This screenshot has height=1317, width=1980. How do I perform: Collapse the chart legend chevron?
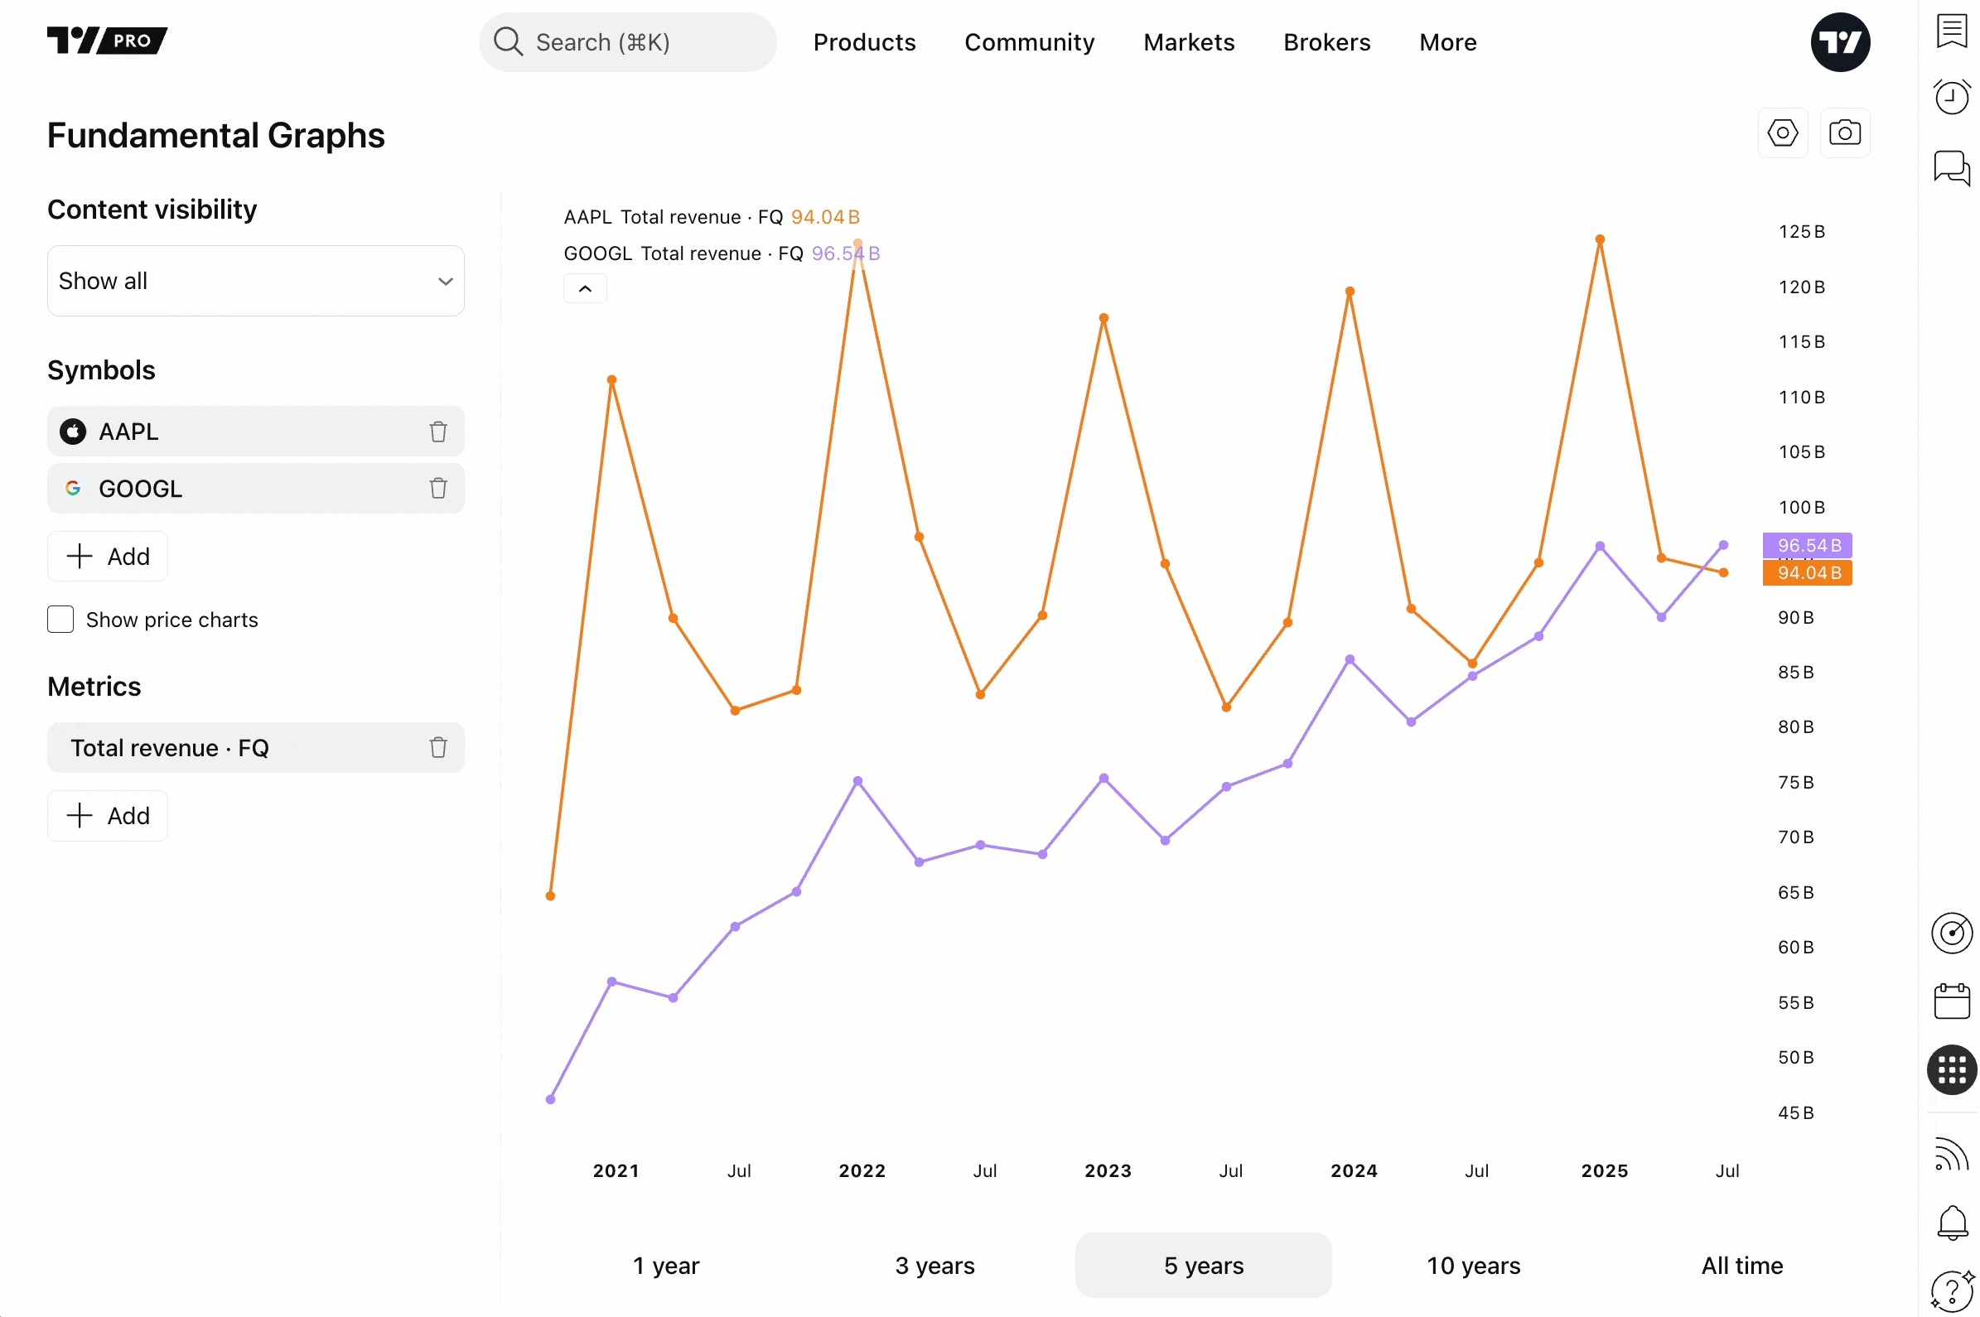pyautogui.click(x=586, y=289)
